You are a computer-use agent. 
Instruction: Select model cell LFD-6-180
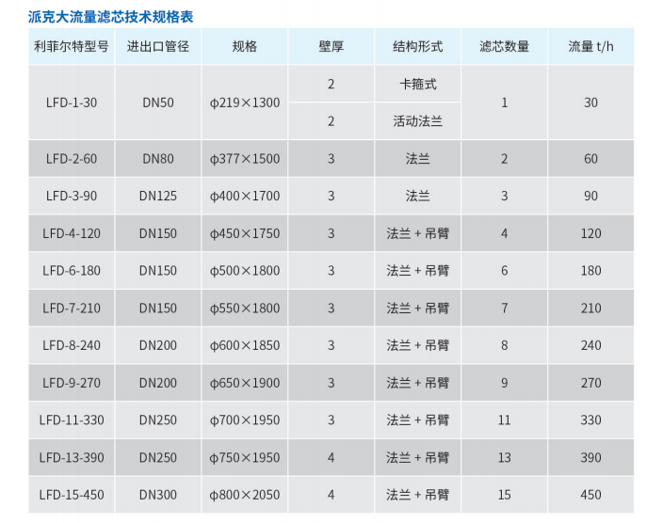click(x=72, y=271)
